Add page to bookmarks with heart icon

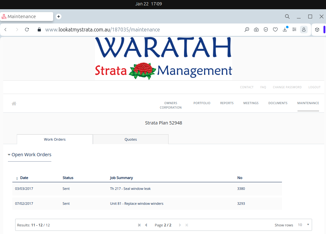(x=275, y=30)
